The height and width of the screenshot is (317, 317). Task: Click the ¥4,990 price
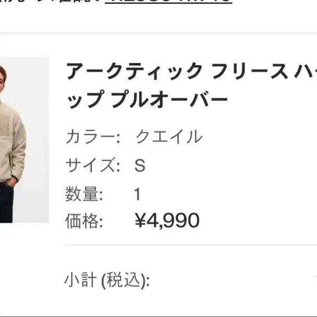(x=167, y=221)
